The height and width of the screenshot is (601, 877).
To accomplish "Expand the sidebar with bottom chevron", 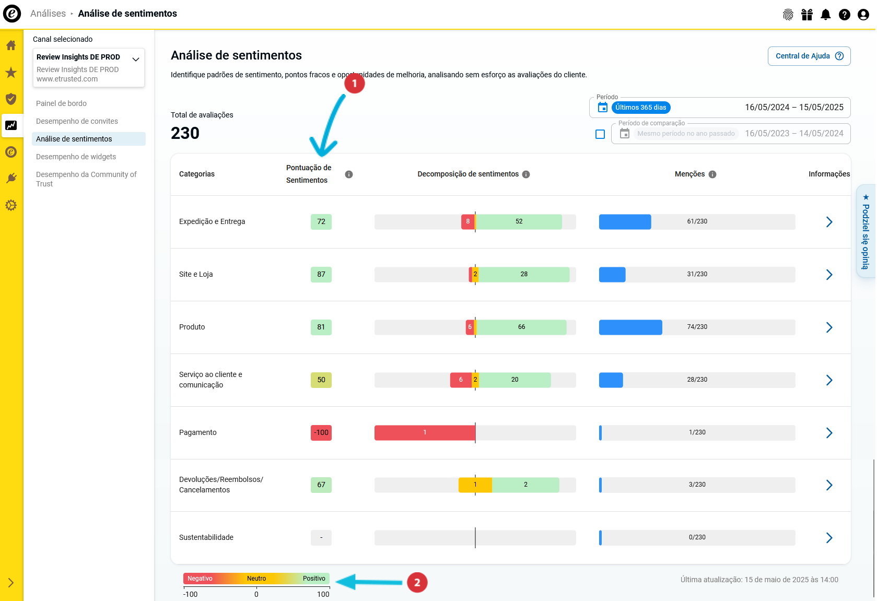I will click(x=11, y=583).
